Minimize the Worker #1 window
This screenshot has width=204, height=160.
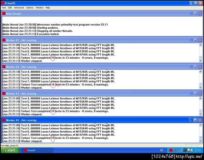(x=191, y=40)
